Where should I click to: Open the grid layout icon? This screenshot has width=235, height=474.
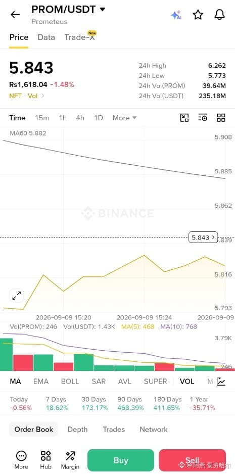pos(221,118)
